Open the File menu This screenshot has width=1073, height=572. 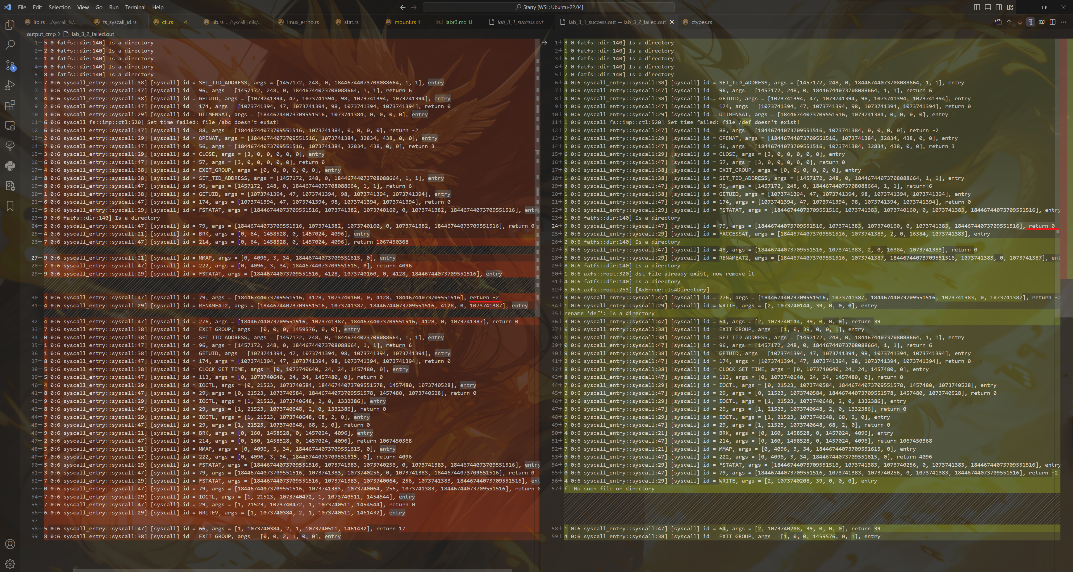click(x=22, y=7)
